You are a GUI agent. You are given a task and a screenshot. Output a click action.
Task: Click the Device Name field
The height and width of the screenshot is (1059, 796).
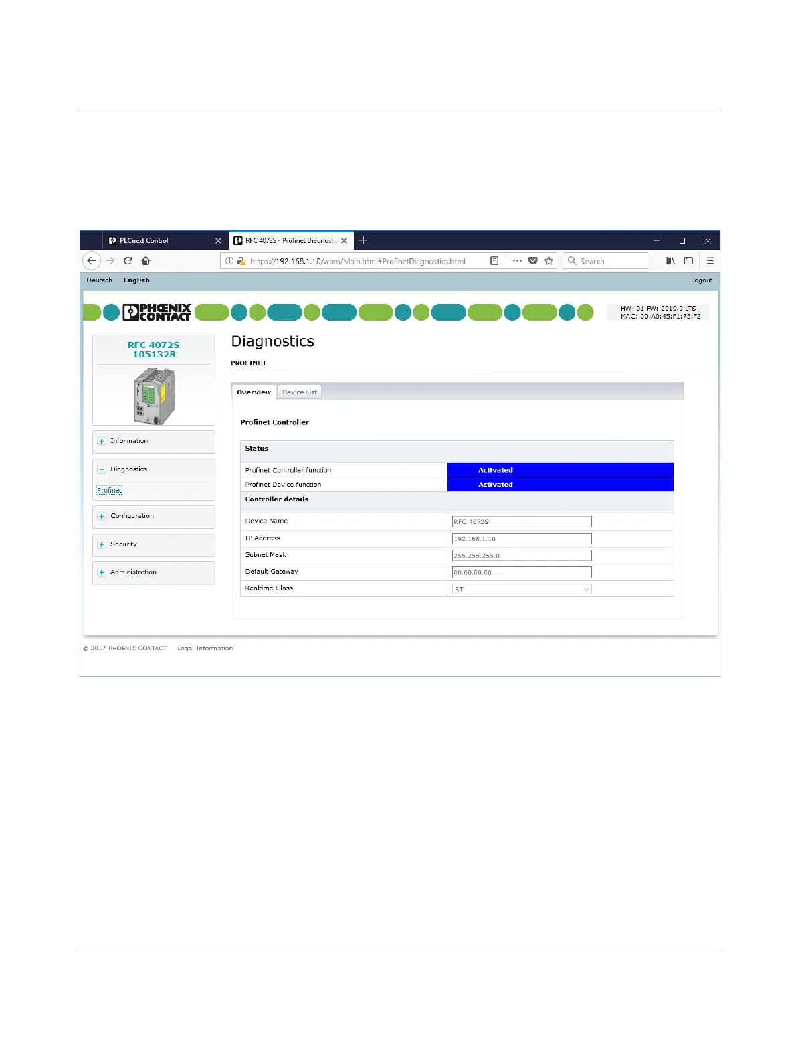click(x=522, y=521)
